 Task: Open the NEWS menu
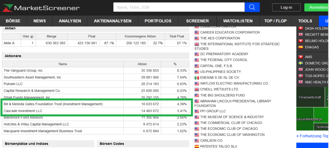(40, 21)
